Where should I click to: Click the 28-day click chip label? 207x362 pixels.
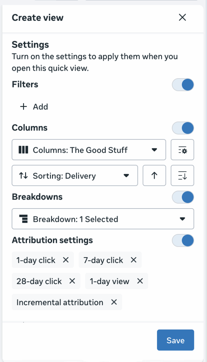point(39,281)
